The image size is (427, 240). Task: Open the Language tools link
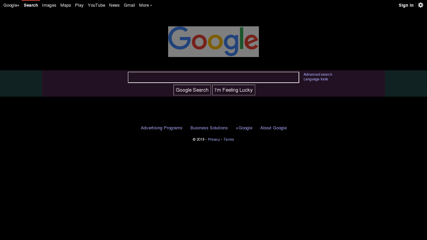[316, 79]
